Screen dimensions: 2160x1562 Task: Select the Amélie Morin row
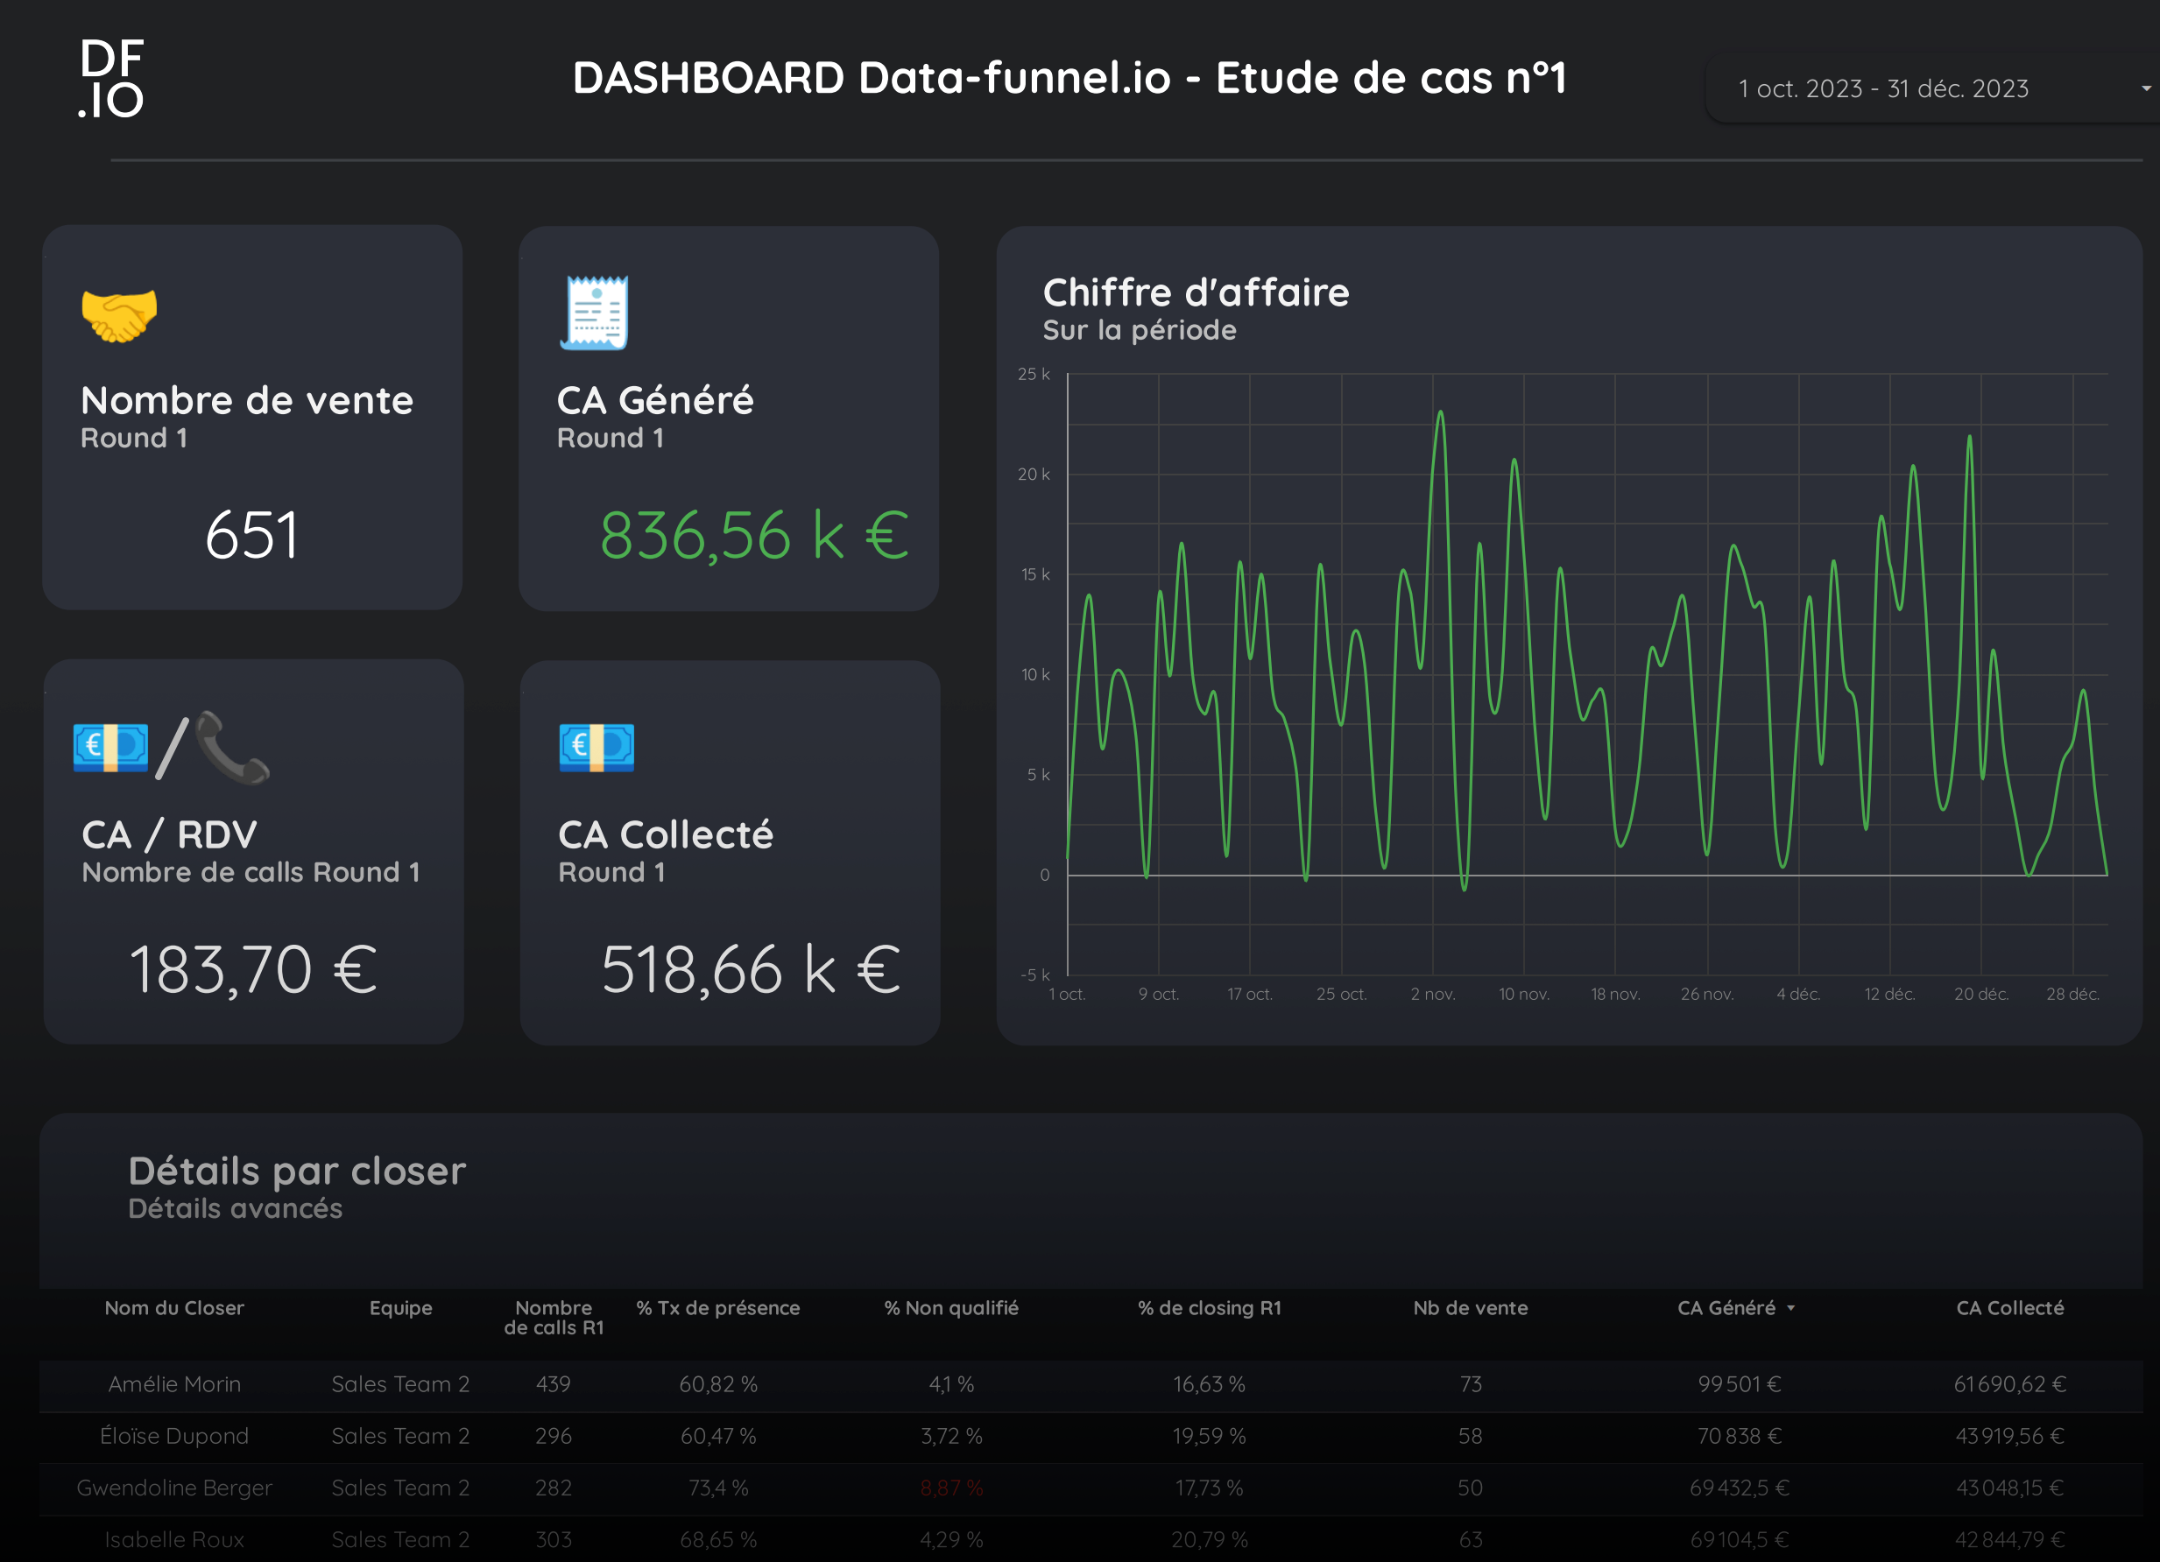(1091, 1385)
